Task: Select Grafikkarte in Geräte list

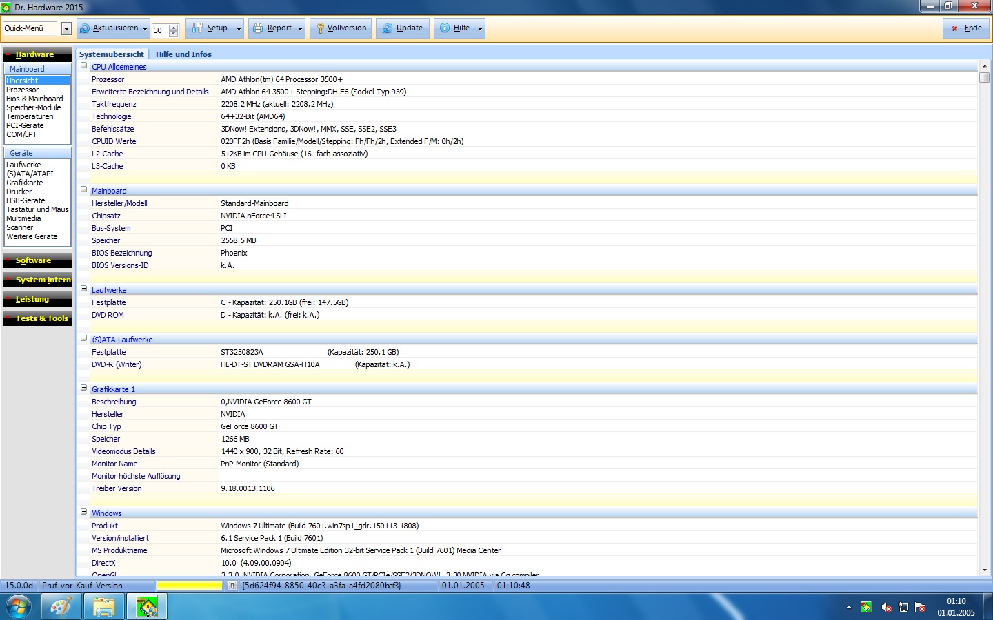Action: pyautogui.click(x=25, y=183)
